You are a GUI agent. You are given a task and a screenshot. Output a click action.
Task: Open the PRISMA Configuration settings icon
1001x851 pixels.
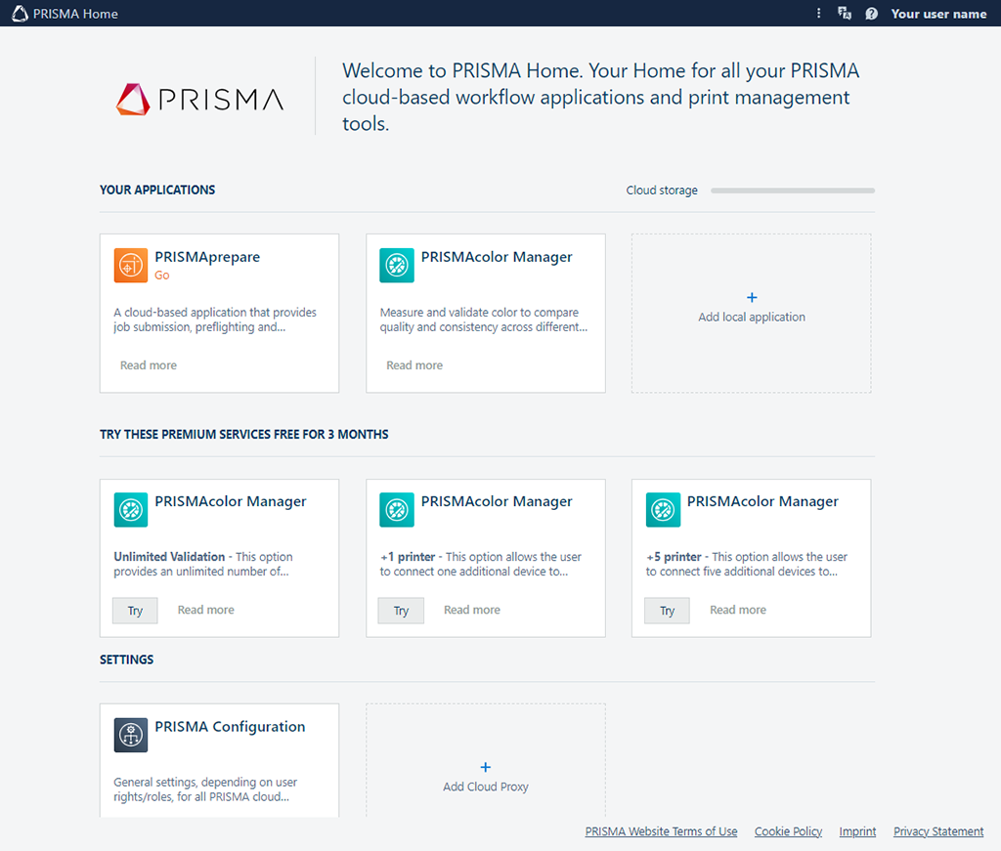131,735
